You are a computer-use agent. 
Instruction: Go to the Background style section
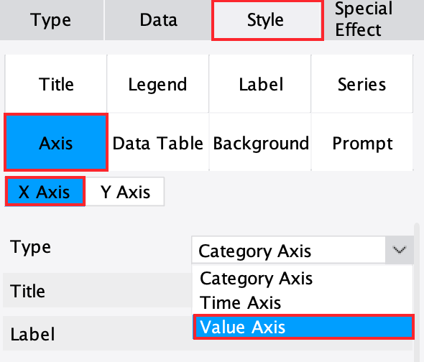(260, 142)
